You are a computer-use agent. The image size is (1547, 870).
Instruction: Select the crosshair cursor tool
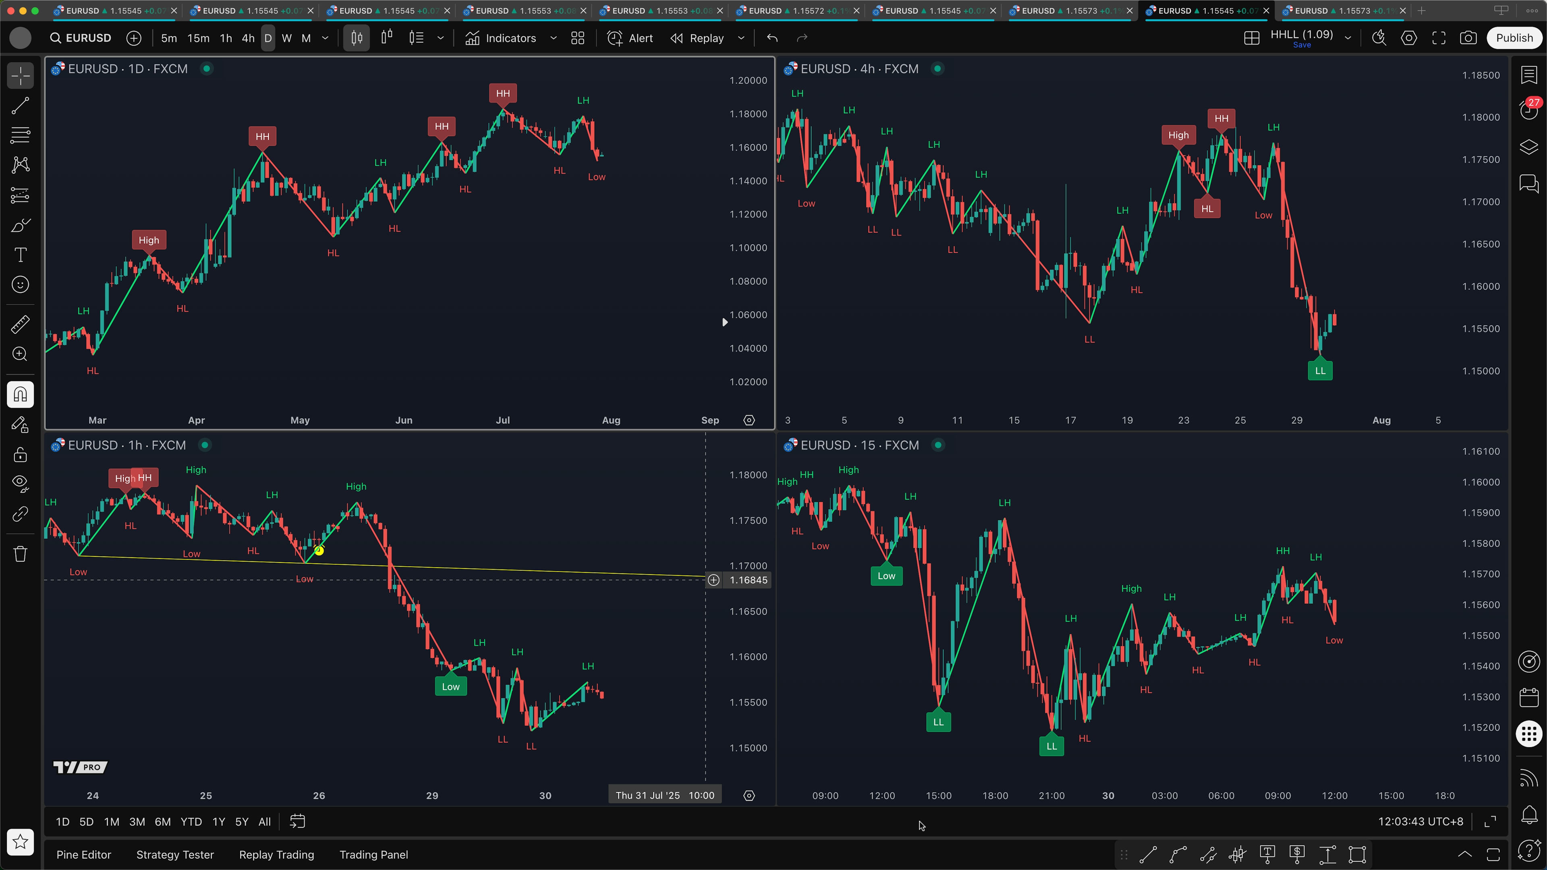coord(21,76)
